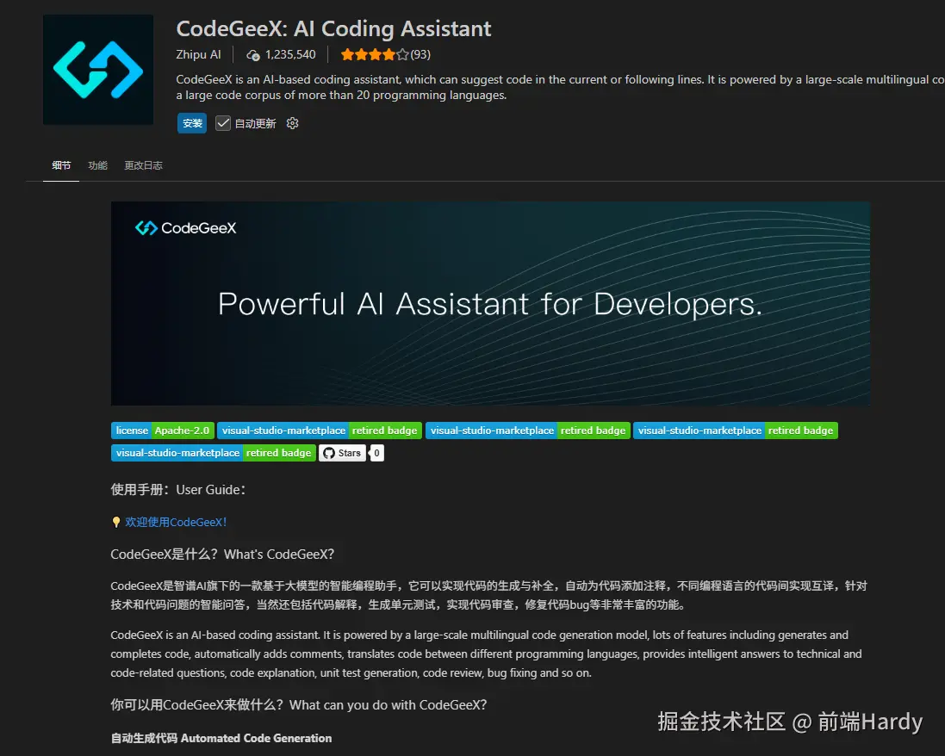This screenshot has width=945, height=756.
Task: Open the 欢迎使用CodeGeeX! link
Action: [176, 523]
